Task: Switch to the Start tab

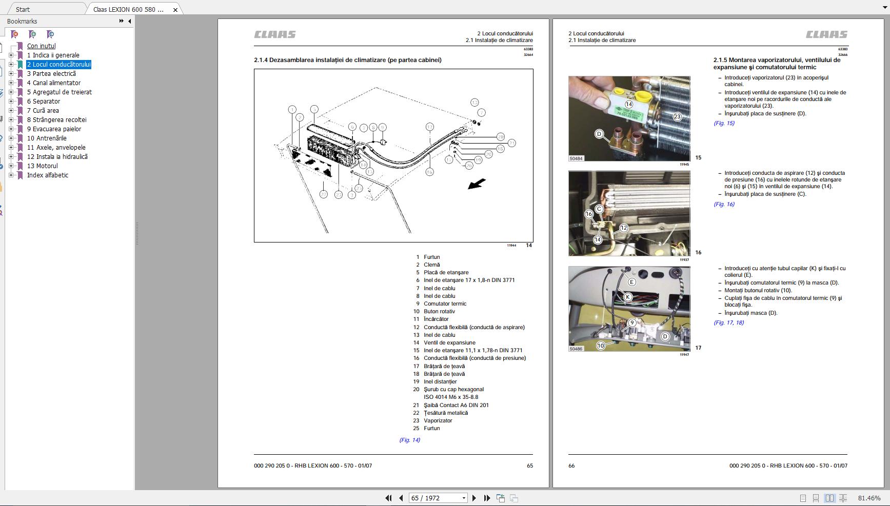Action: coord(23,9)
